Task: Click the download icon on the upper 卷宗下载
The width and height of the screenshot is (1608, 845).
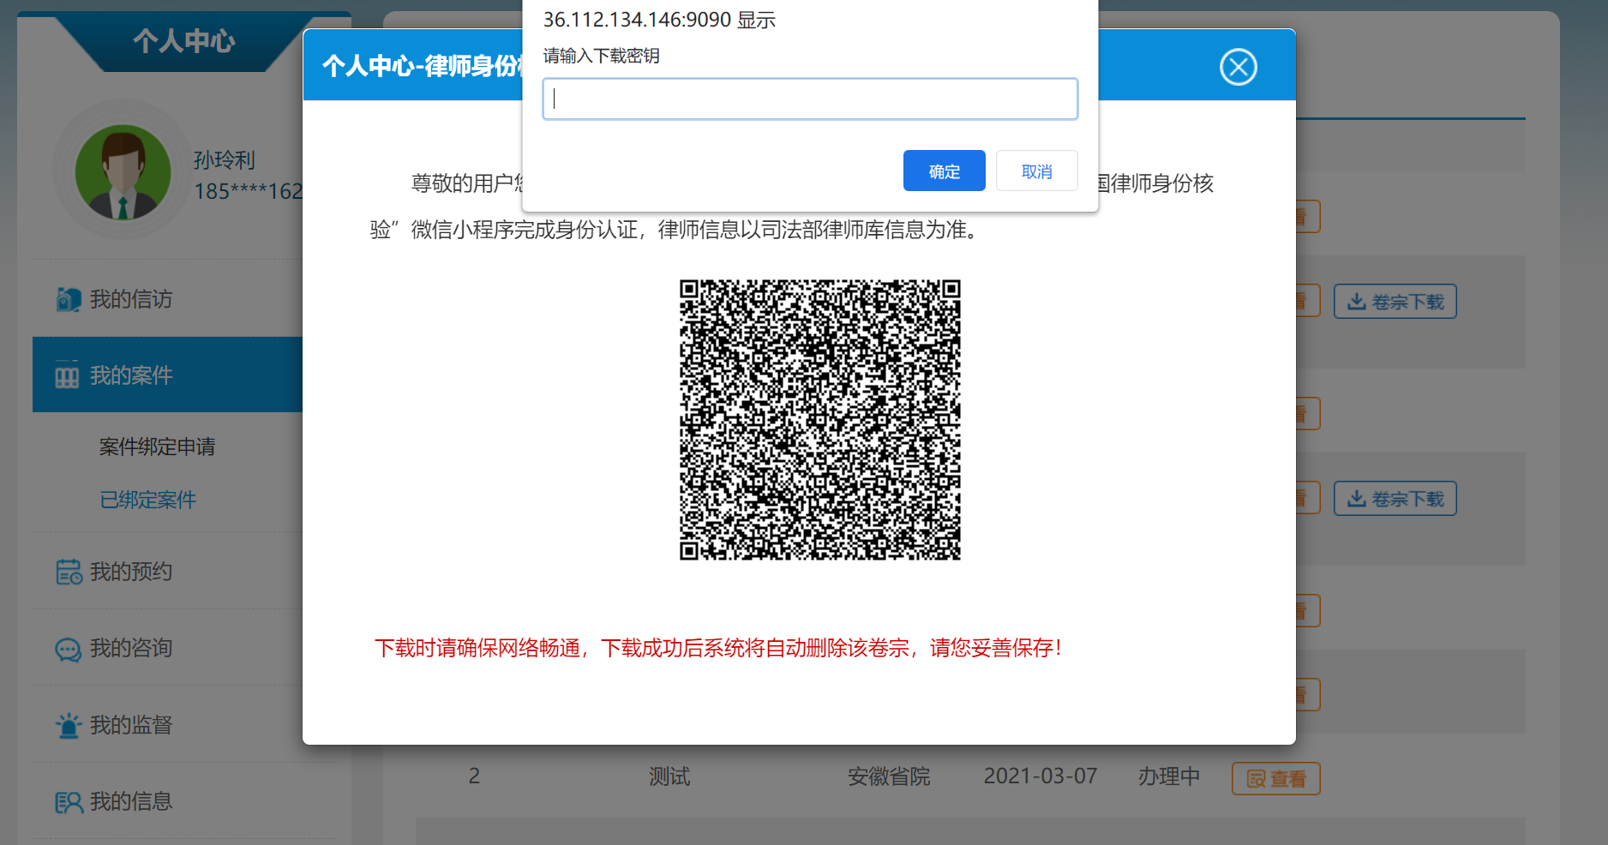Action: click(x=1357, y=302)
